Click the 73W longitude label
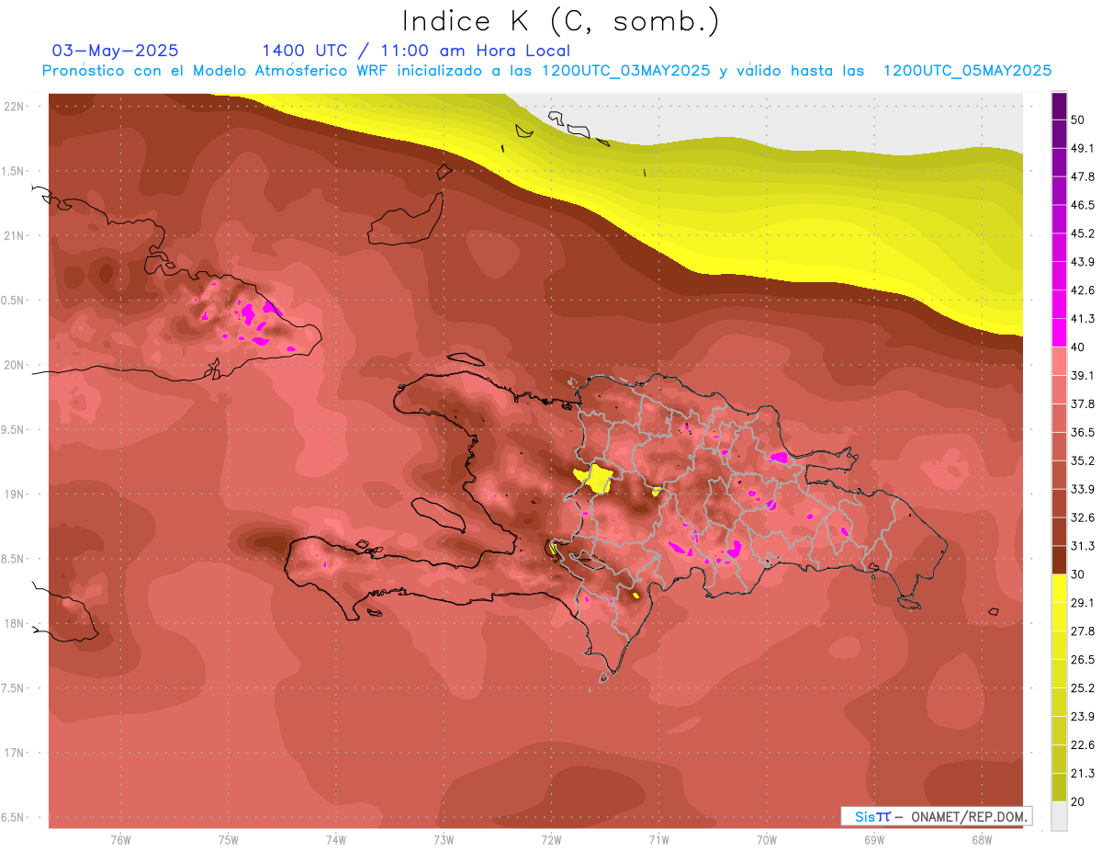The image size is (1102, 852). [x=444, y=839]
